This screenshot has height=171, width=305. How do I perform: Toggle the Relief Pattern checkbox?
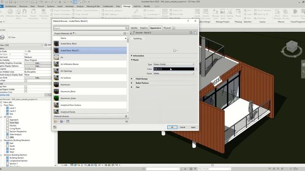coord(134,83)
